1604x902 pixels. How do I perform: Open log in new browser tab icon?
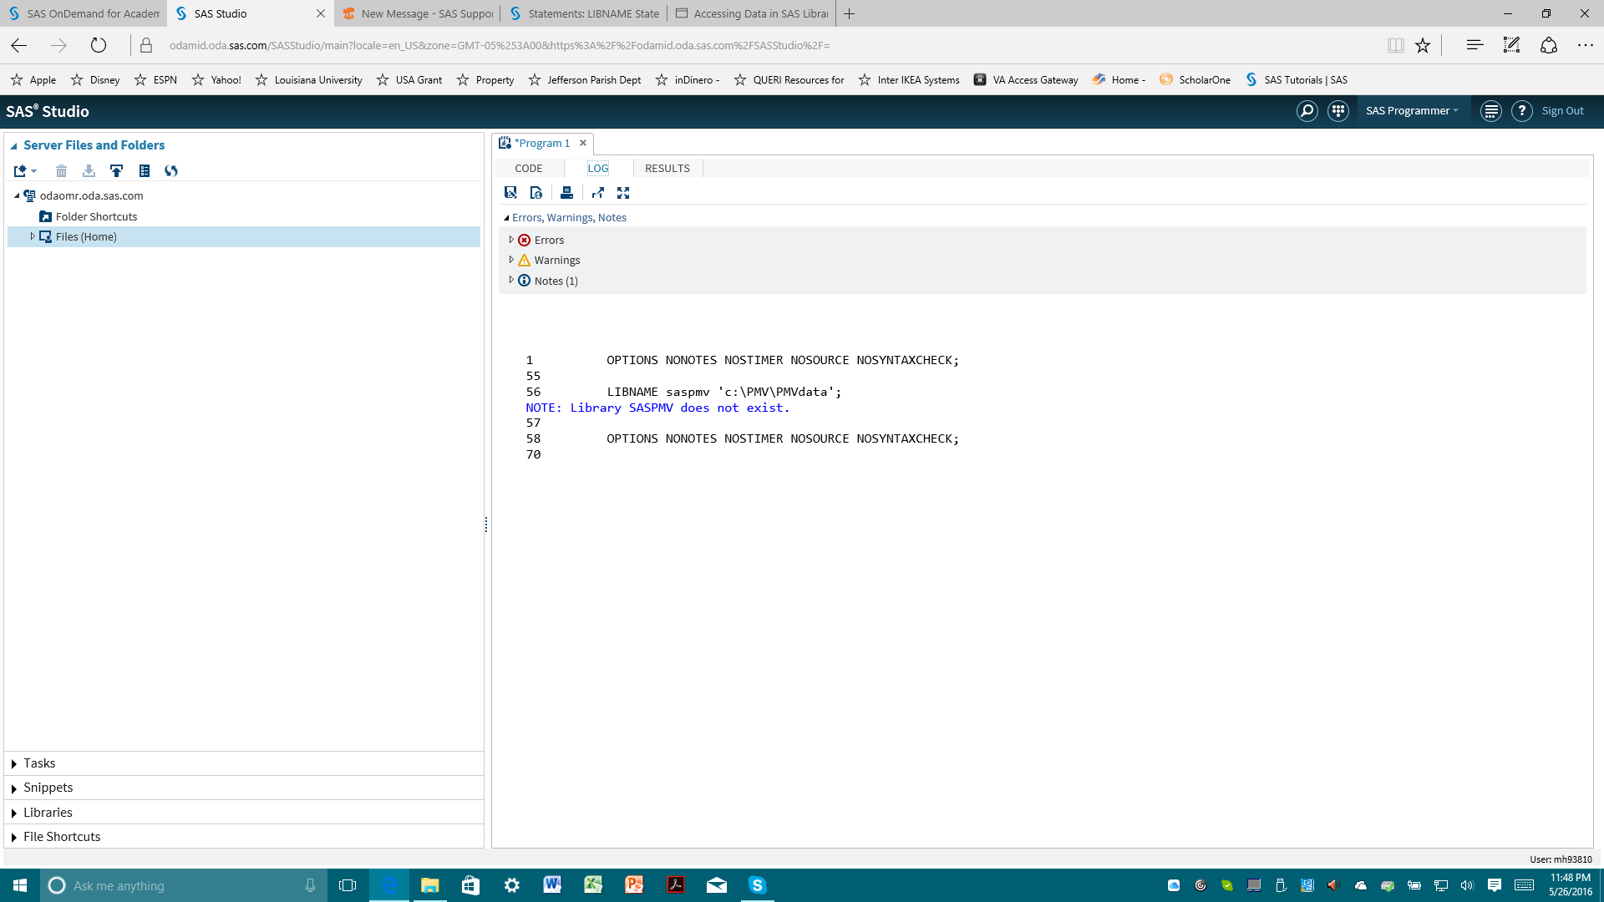597,193
